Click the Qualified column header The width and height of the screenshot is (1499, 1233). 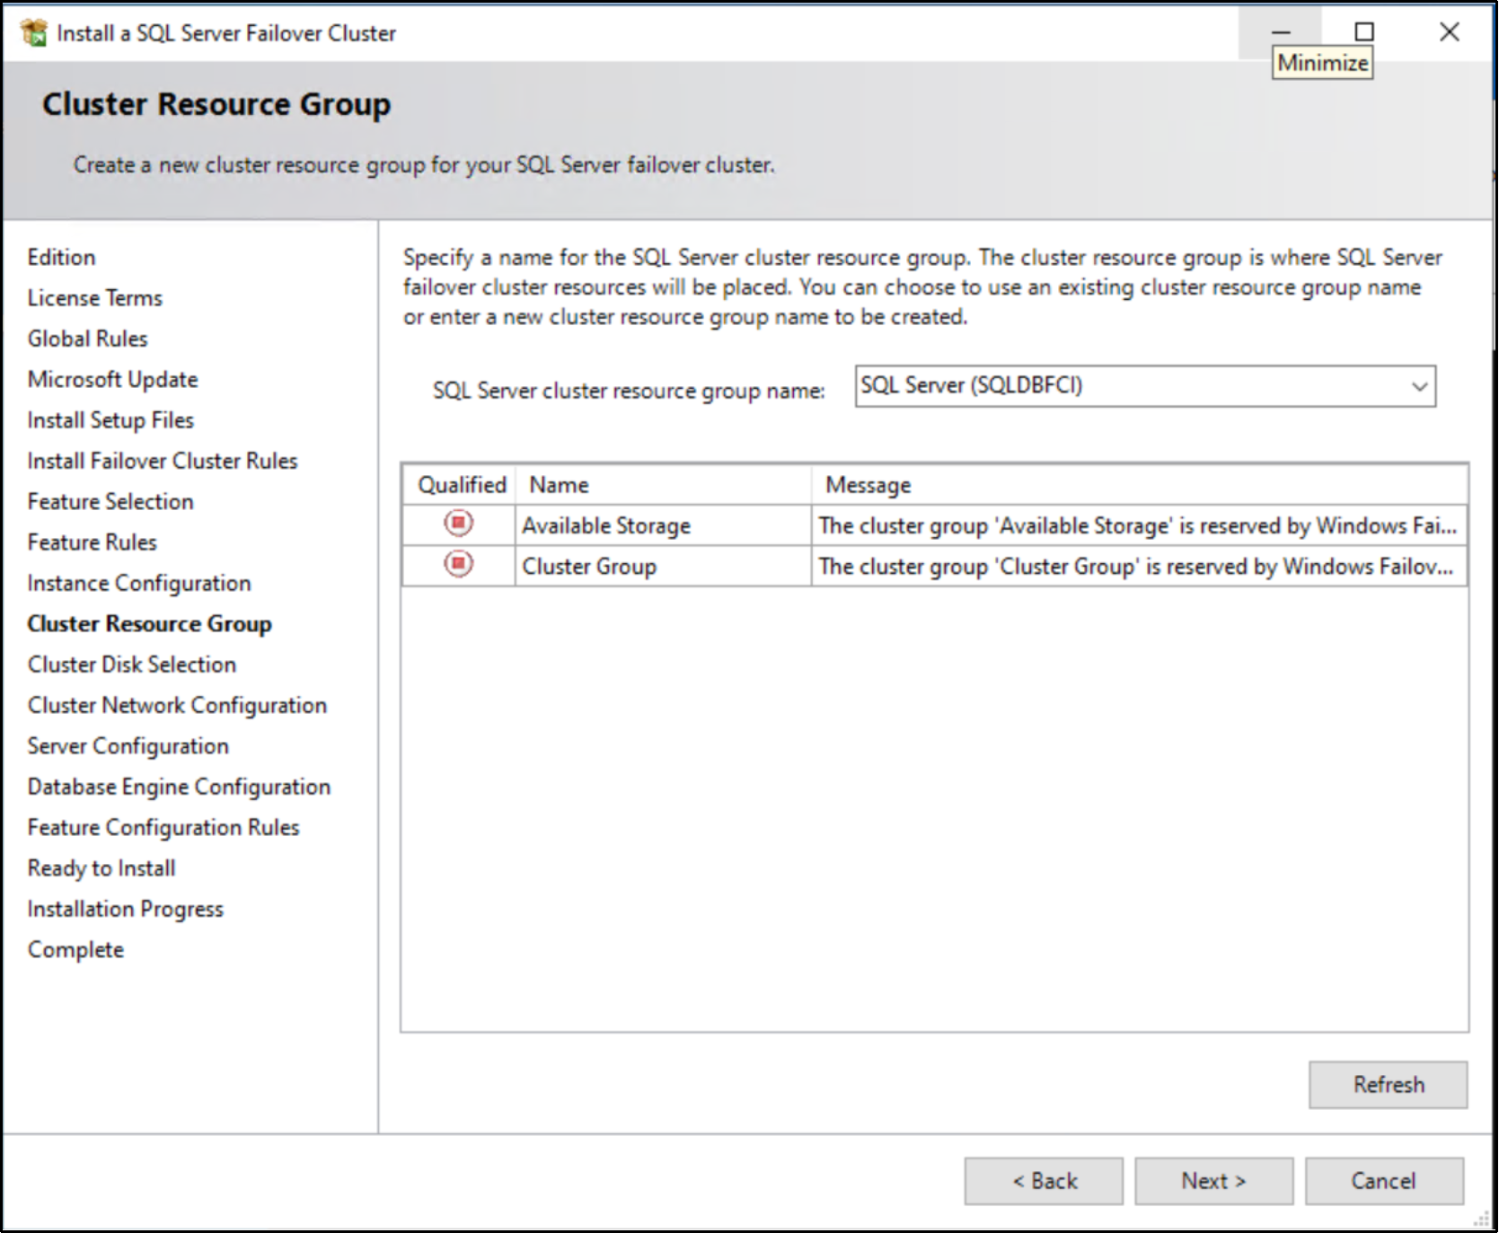pyautogui.click(x=461, y=485)
